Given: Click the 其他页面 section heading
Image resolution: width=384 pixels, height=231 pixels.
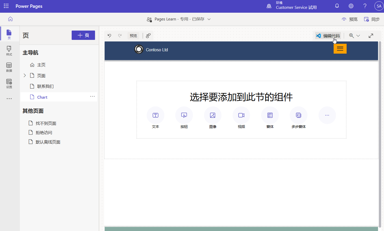Looking at the screenshot, I should pos(33,111).
